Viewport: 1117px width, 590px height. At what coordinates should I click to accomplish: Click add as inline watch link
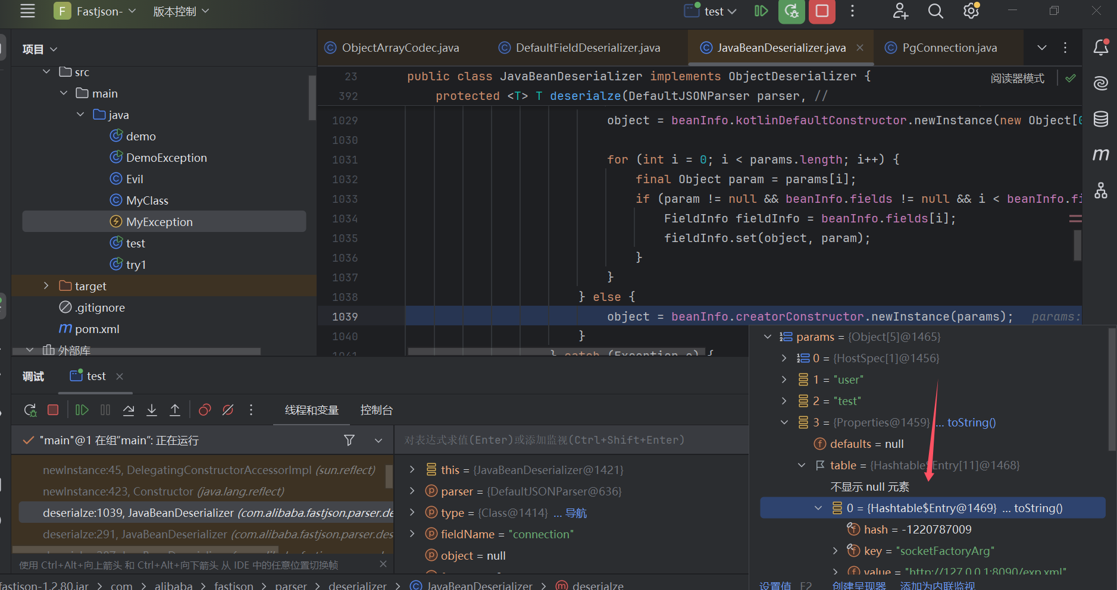click(x=937, y=585)
